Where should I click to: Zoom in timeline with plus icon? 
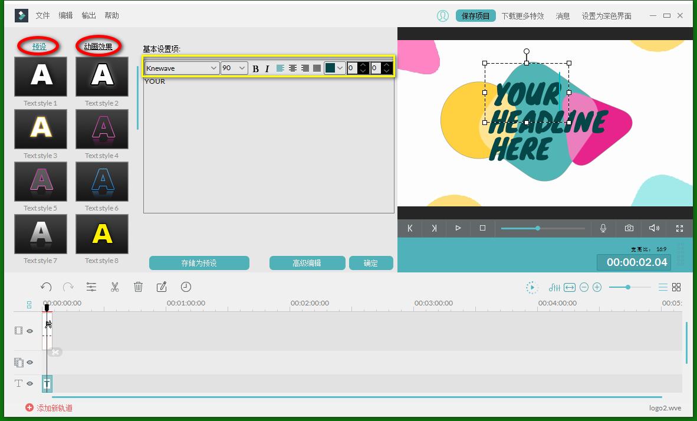597,287
